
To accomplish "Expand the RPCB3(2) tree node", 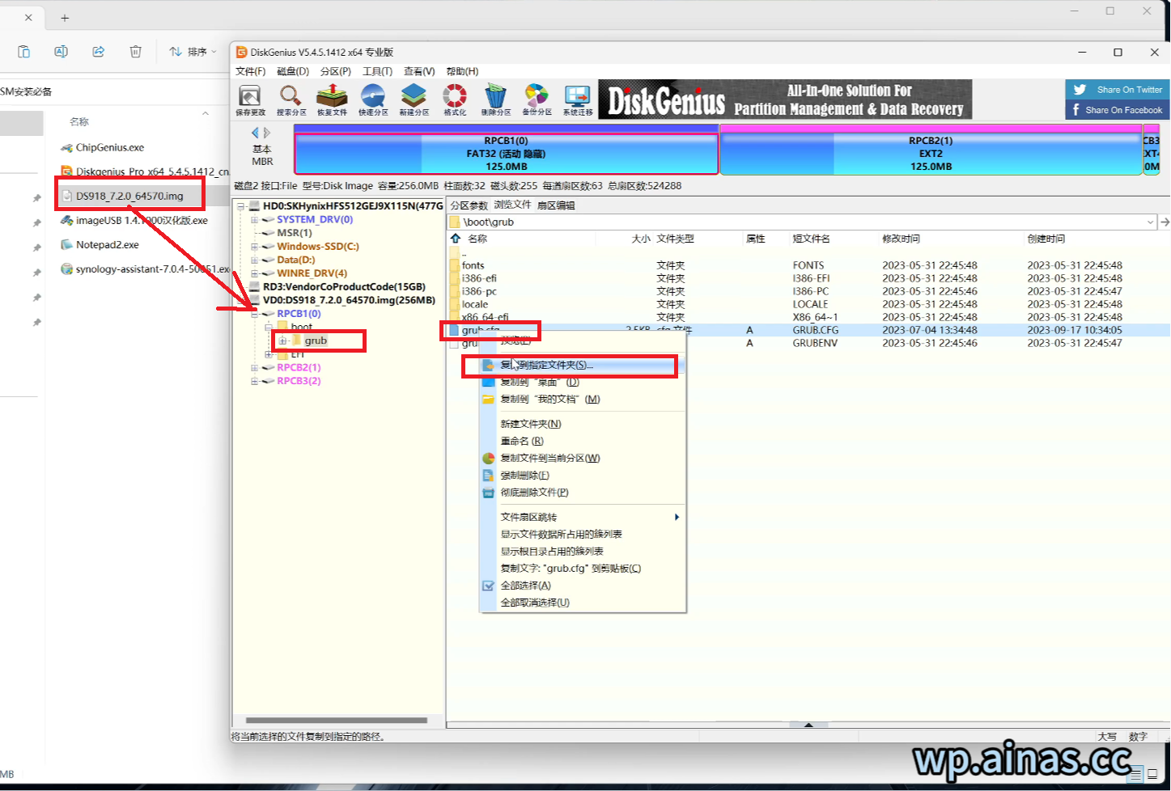I will point(254,381).
